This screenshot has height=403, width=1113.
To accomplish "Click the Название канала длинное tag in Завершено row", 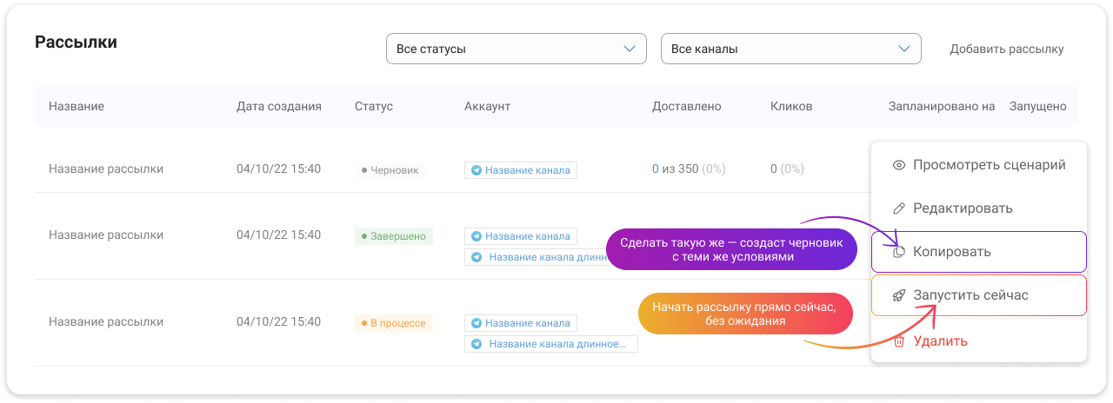I will point(550,257).
